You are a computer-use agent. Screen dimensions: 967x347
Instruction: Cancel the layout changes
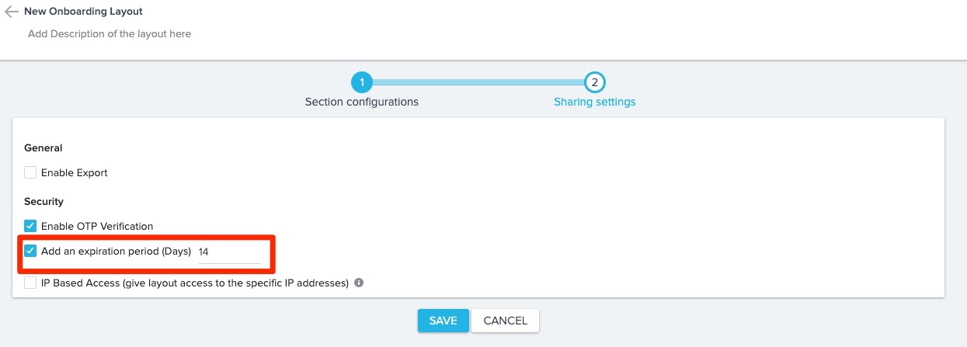pyautogui.click(x=505, y=321)
